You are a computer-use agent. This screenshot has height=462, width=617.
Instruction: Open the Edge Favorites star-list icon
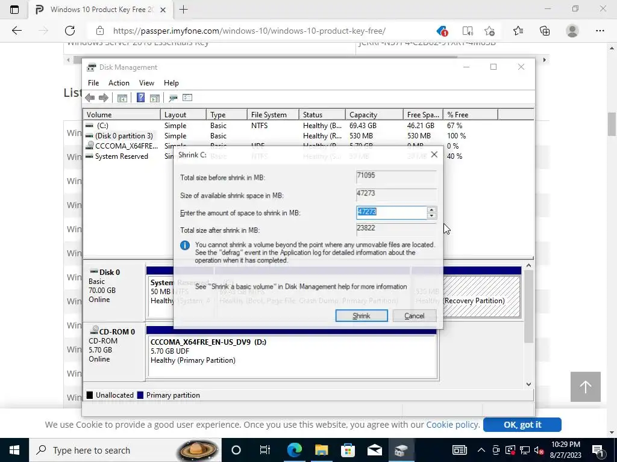[518, 31]
